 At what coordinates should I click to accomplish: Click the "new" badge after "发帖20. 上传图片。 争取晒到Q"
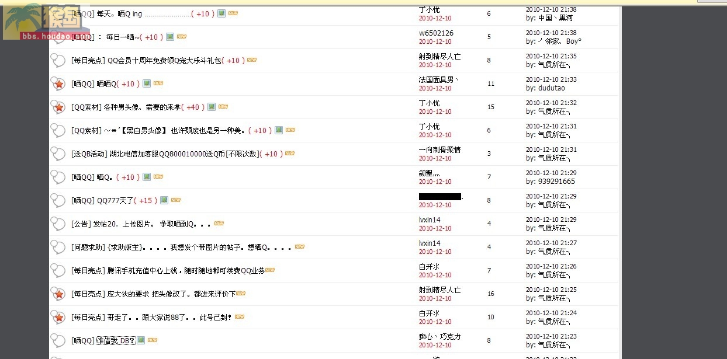219,224
